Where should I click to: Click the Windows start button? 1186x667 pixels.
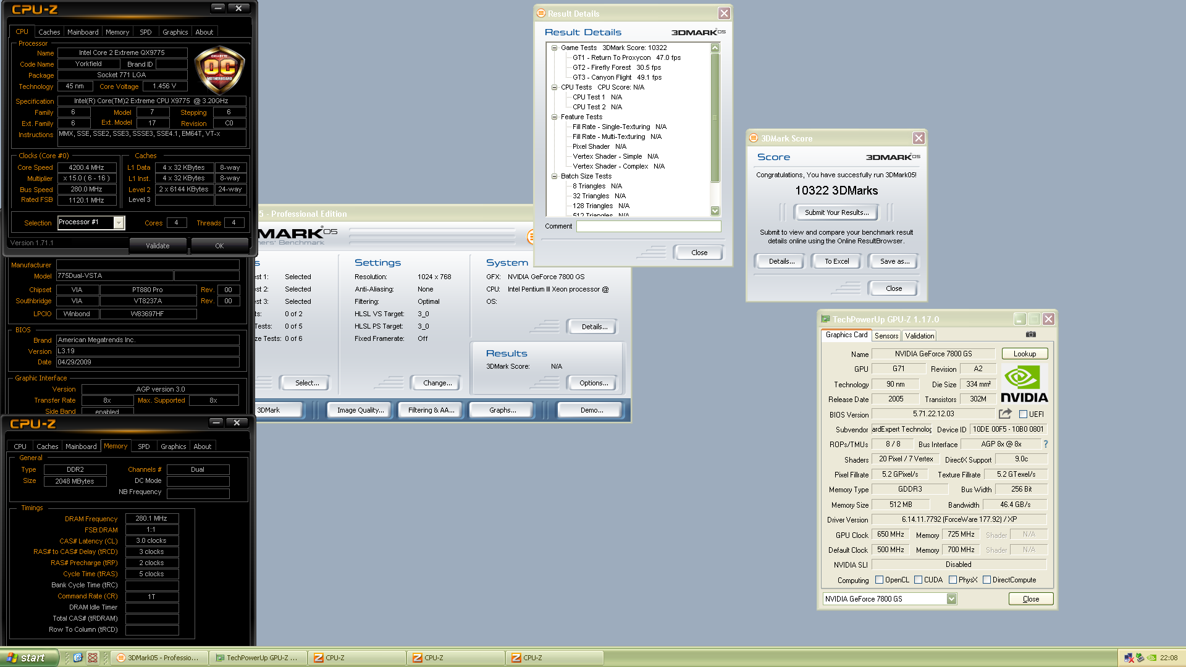click(29, 658)
